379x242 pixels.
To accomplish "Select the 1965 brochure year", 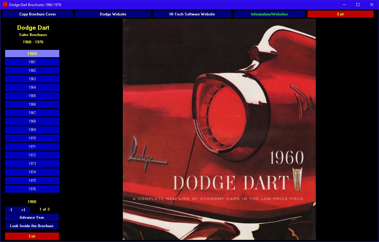I will tap(32, 96).
